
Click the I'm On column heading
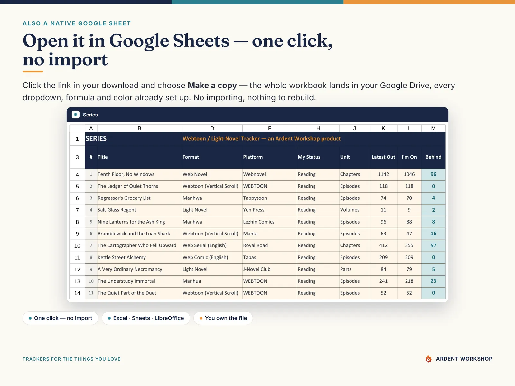point(409,157)
